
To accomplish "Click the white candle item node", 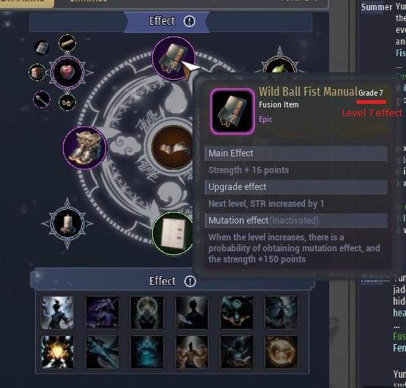I will (x=67, y=224).
